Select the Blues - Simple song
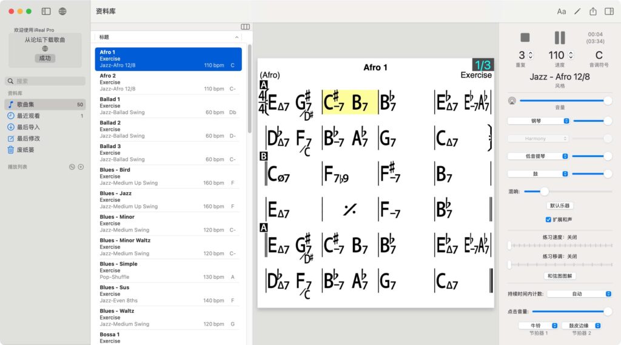The image size is (621, 345). (169, 270)
